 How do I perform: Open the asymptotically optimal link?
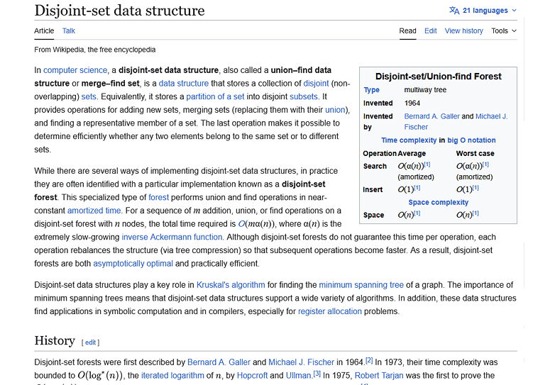(133, 264)
